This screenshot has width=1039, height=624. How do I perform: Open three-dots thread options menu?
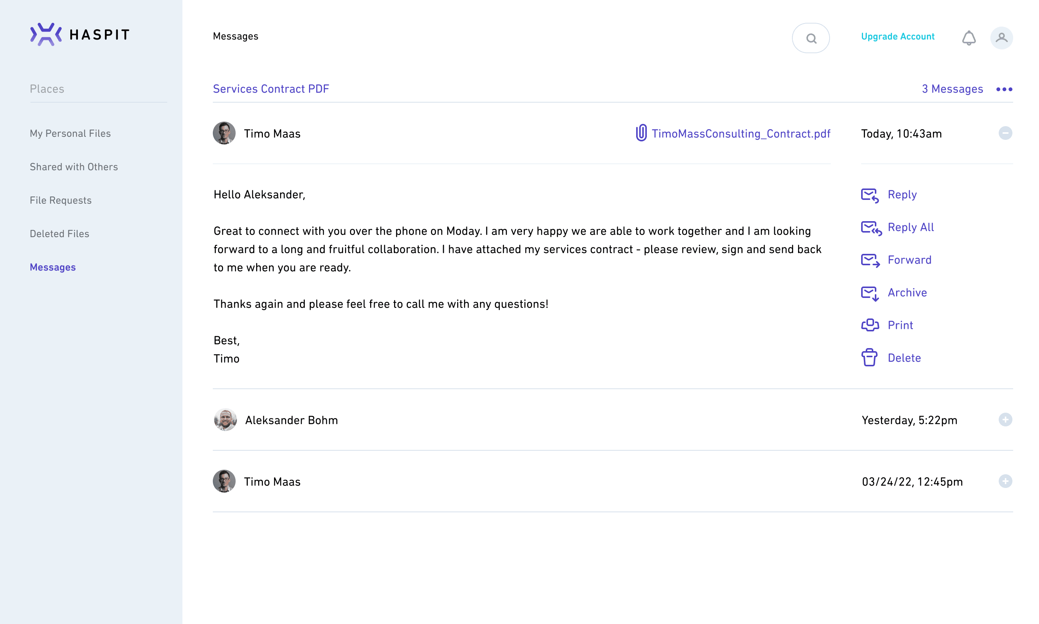(x=1004, y=89)
